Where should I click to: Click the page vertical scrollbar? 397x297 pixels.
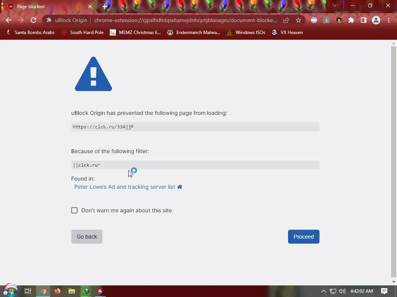pos(394,162)
